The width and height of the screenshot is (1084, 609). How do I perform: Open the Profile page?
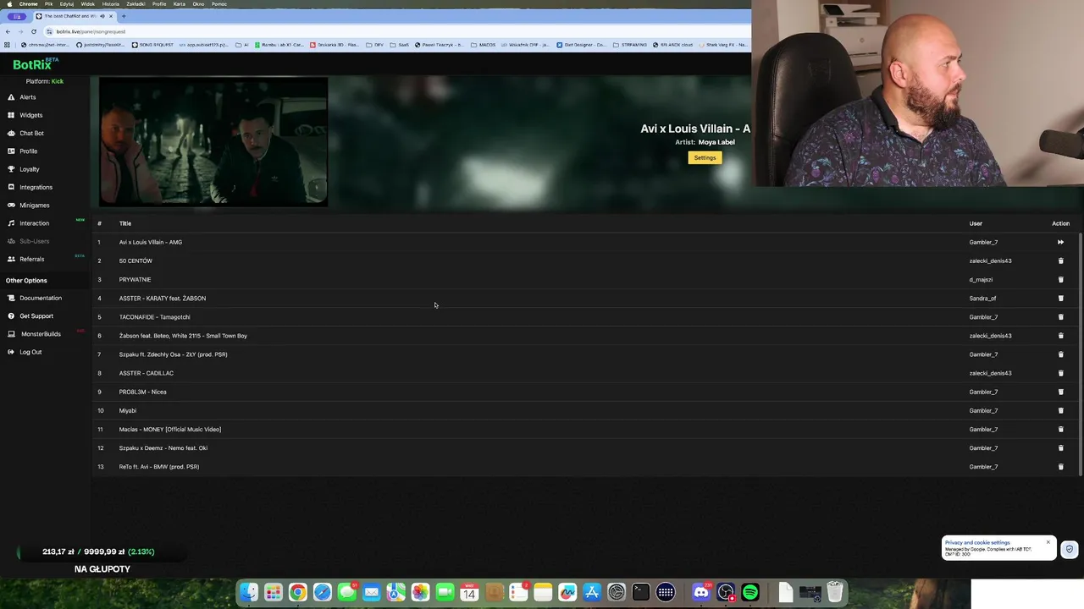(x=28, y=151)
